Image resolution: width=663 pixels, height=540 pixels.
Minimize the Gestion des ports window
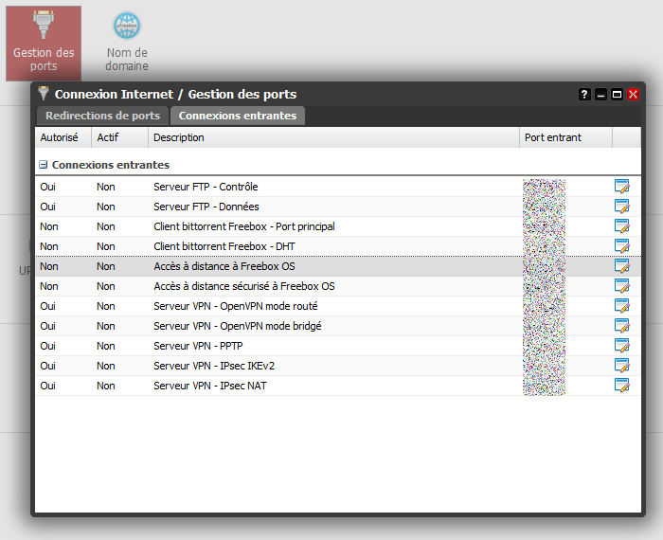click(600, 95)
